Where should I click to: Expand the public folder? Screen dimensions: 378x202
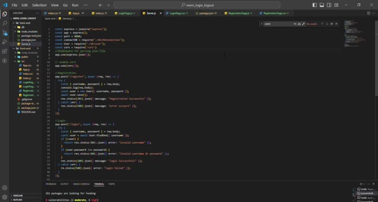(25, 57)
